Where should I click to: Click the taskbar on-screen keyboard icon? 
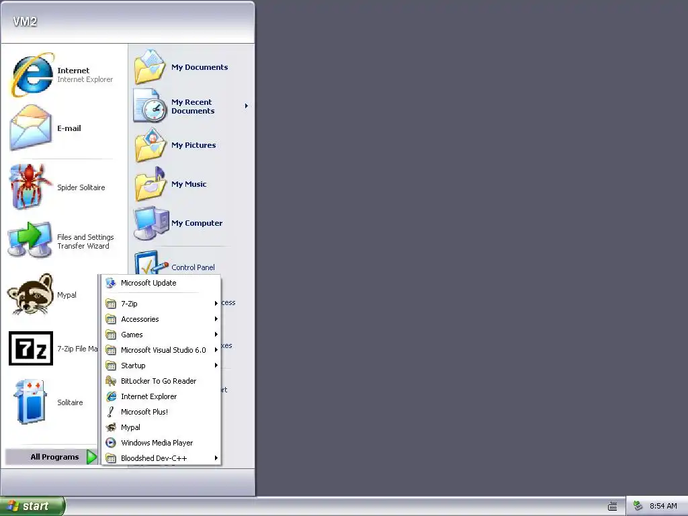(x=613, y=507)
